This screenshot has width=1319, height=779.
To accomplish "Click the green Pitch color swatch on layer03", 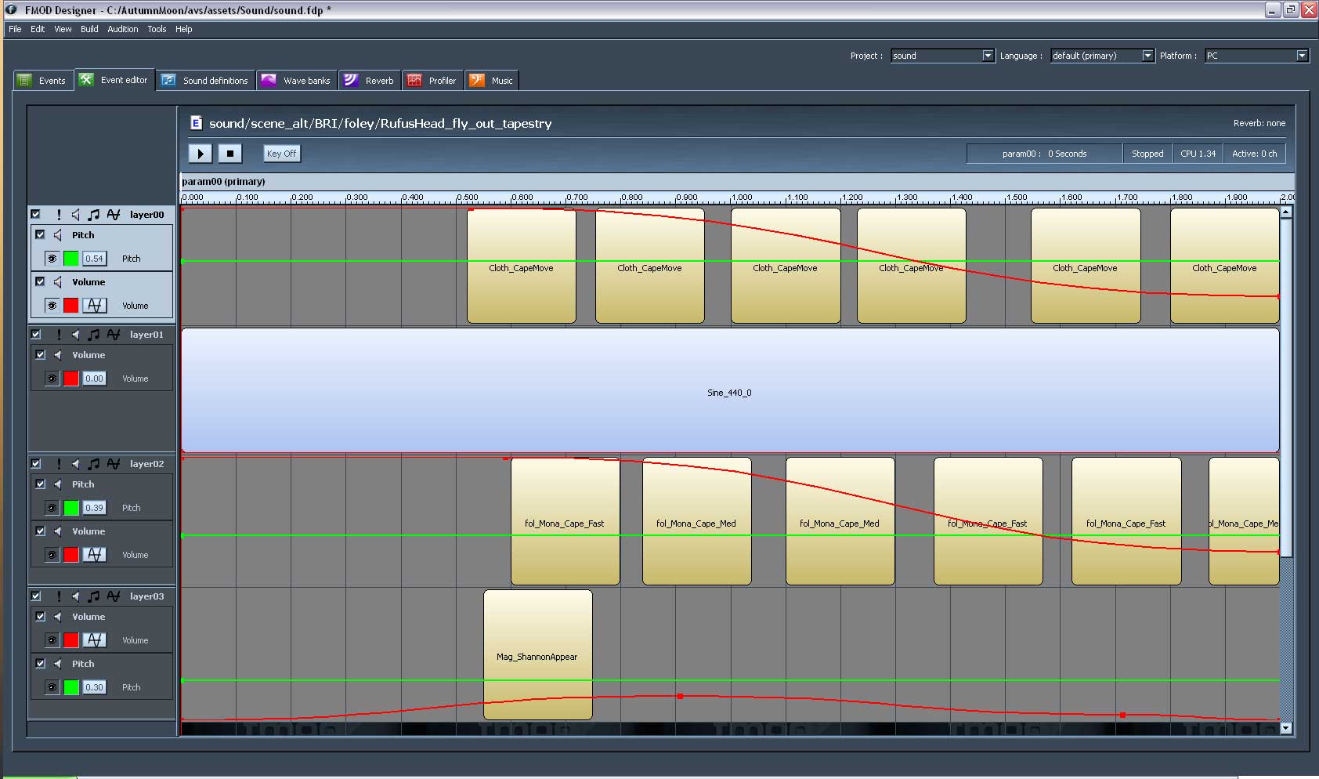I will [71, 687].
